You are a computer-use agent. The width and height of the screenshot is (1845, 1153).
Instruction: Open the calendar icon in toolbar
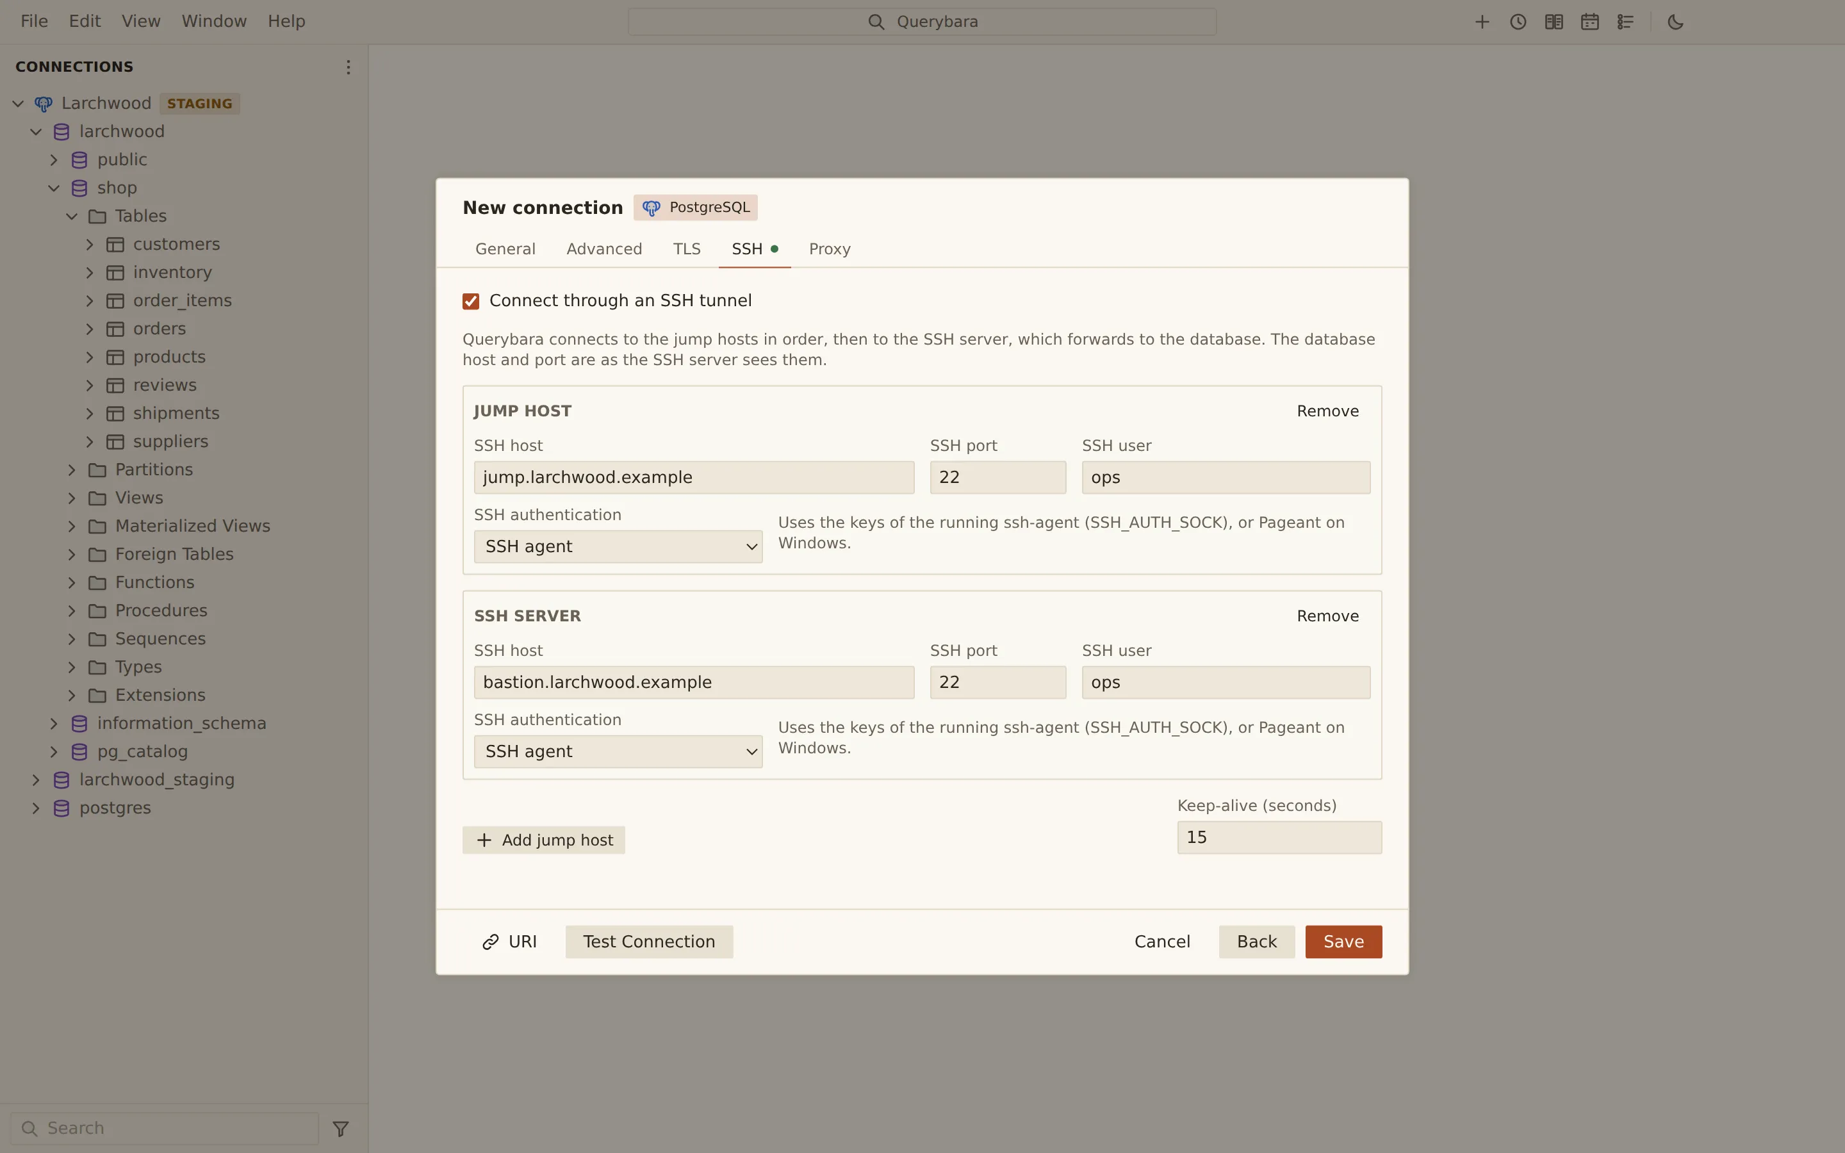[1589, 22]
